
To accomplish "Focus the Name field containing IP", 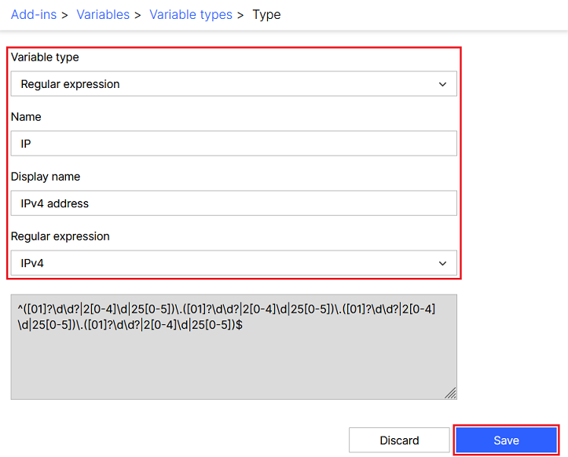I will (233, 144).
